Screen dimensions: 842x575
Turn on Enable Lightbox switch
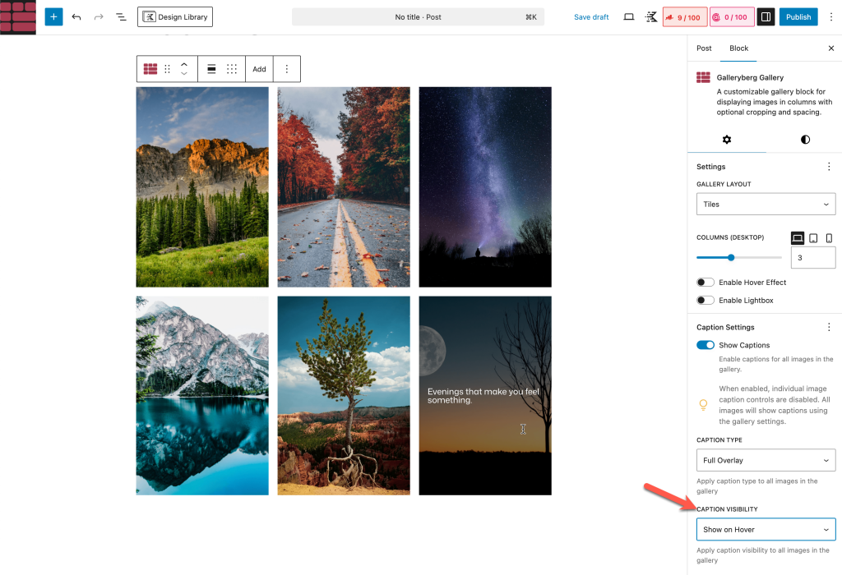[x=706, y=301]
